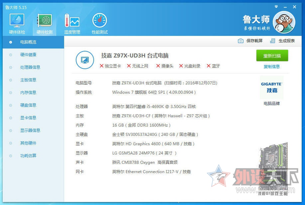Screen dimensions: 305x205
Task: Click the Windows 7 旗舰版 operating system value
Action: [x=154, y=92]
